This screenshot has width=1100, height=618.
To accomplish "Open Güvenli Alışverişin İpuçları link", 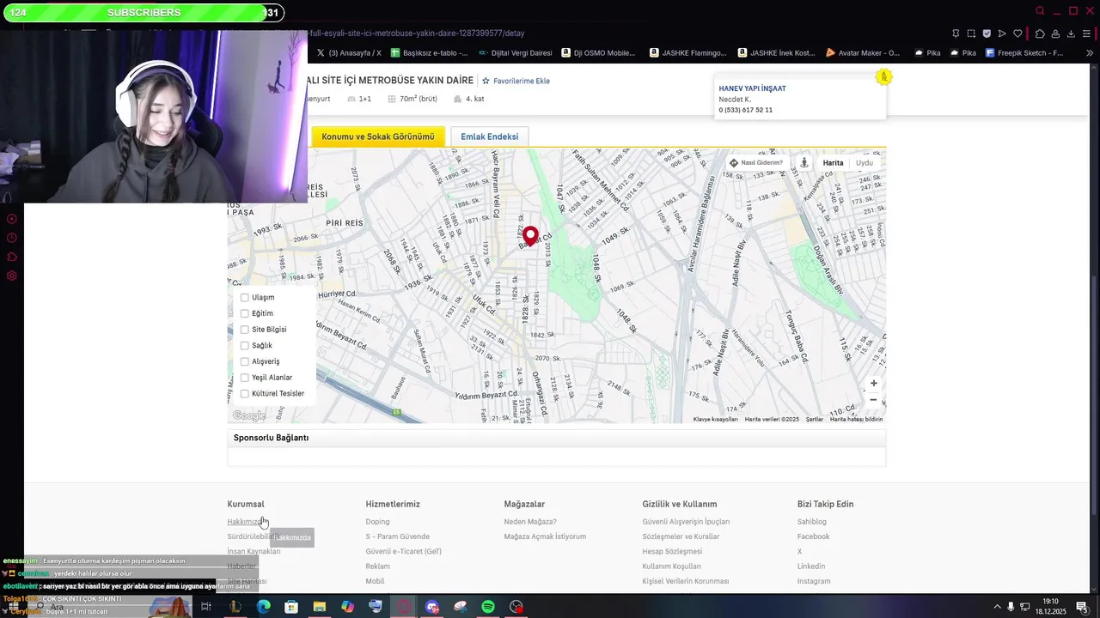I will pos(686,522).
